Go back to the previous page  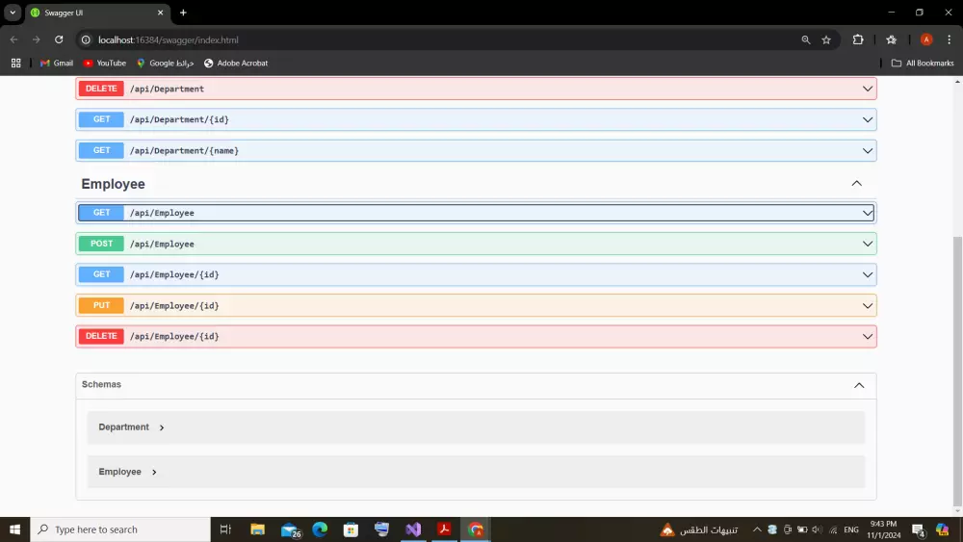[x=14, y=39]
